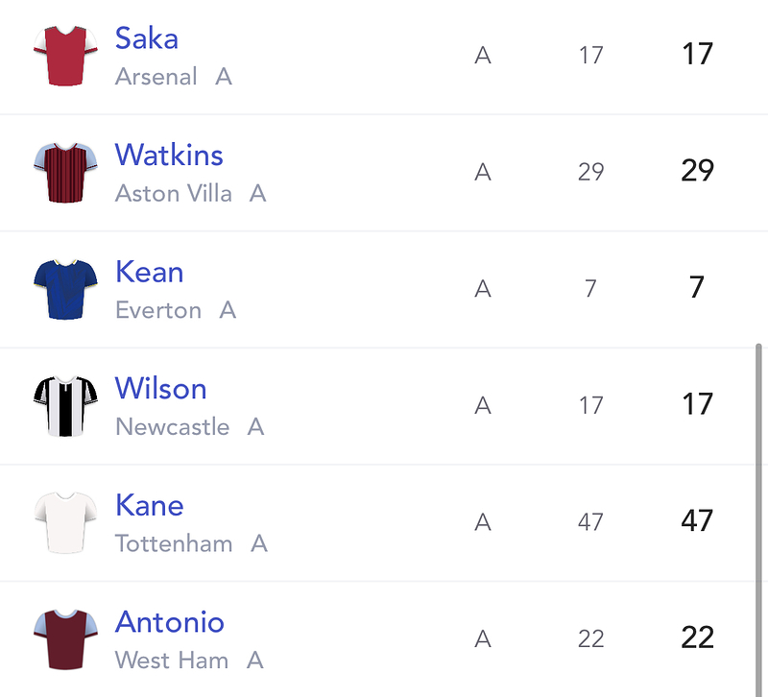The width and height of the screenshot is (768, 697).
Task: Click Kean's blue Everton jersey icon
Action: coord(65,290)
